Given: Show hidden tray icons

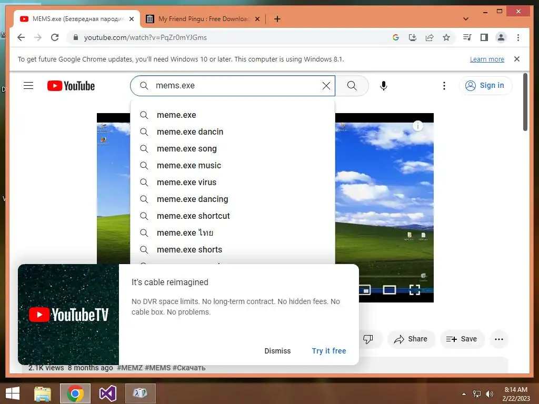Looking at the screenshot, I should point(464,394).
